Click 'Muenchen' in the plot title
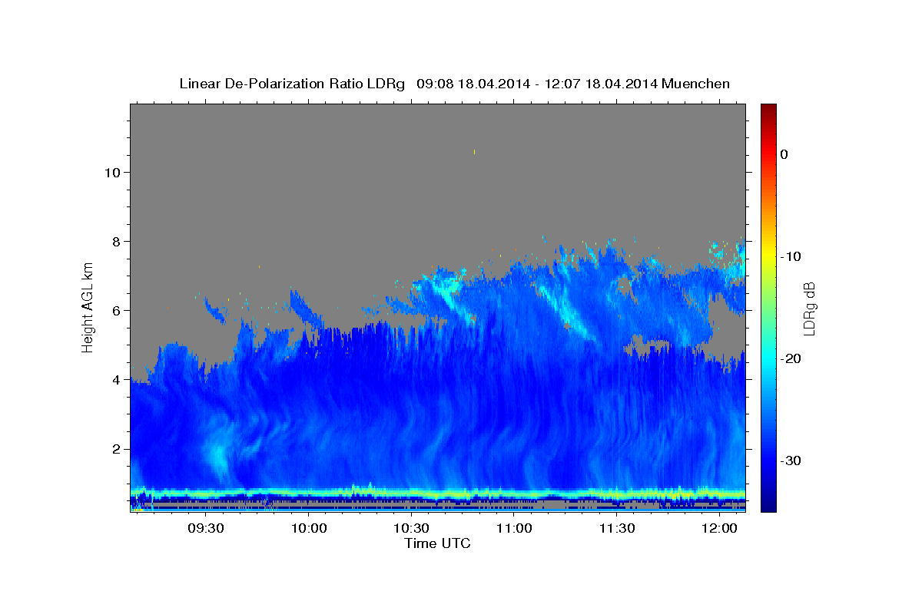 tap(695, 84)
